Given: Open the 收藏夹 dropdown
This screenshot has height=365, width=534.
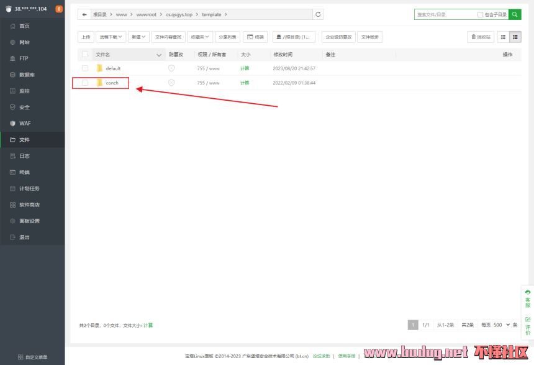Looking at the screenshot, I should click(200, 37).
